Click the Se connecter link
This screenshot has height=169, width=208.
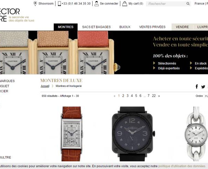tap(109, 3)
